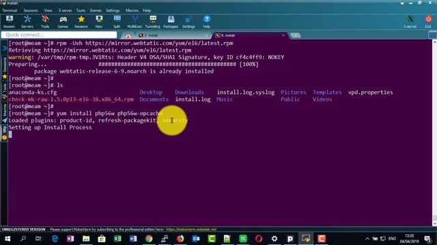Open the notification center icon
This screenshot has height=245, width=437.
427,239
